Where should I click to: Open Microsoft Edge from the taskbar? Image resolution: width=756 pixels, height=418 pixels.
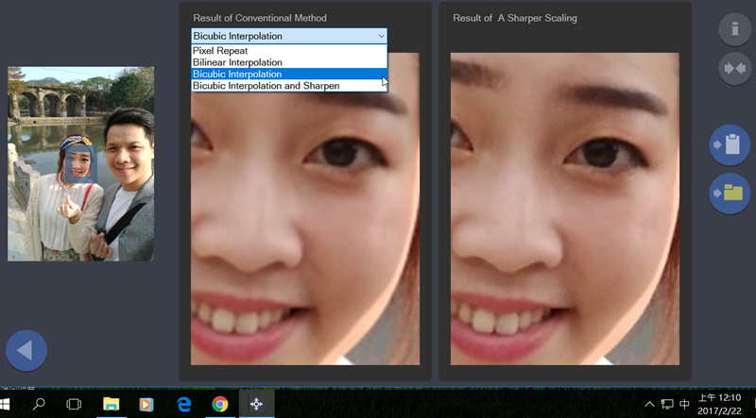point(183,404)
